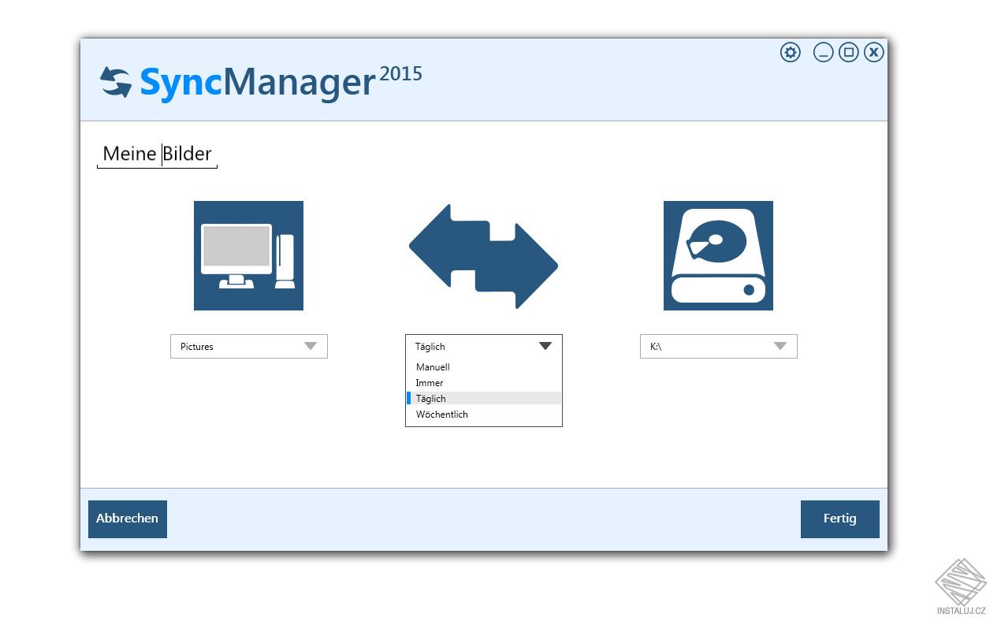This screenshot has height=632, width=1001.
Task: Open the Pictures source folder dropdown
Action: tap(248, 346)
